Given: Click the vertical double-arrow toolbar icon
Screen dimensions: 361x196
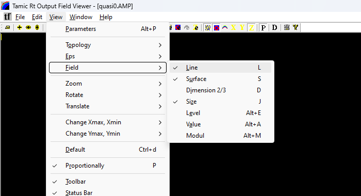Looking at the screenshot, I should click(37, 28).
